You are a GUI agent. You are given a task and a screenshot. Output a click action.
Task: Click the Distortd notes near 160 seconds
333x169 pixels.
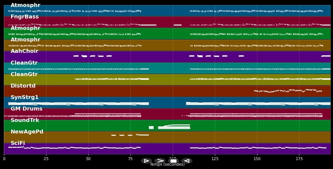271,91
